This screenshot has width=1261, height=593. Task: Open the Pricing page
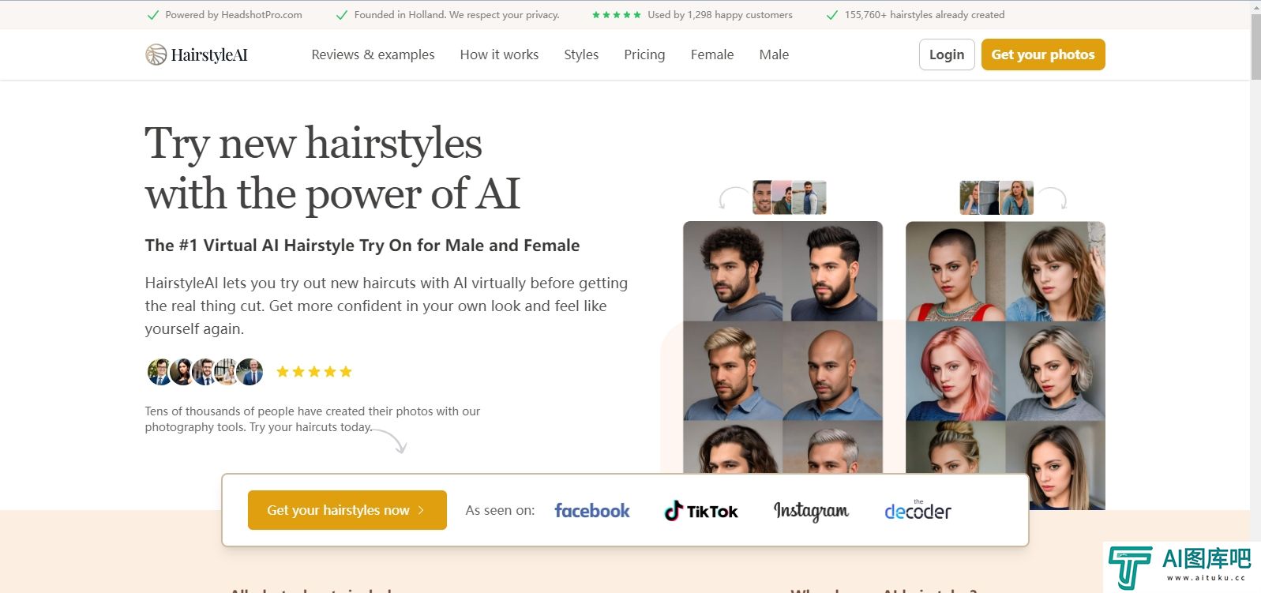(x=644, y=54)
